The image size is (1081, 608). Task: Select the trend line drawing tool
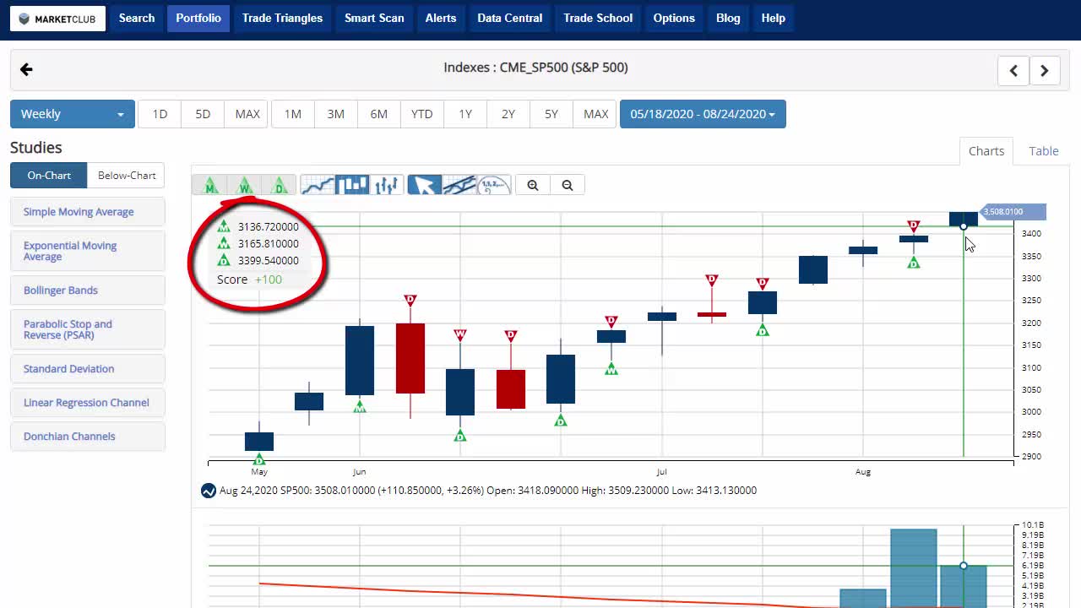(459, 185)
